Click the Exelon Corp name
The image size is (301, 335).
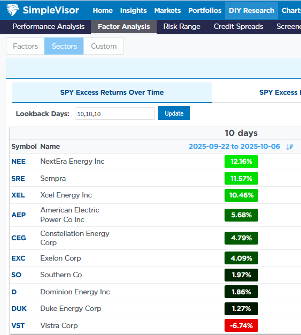[x=60, y=258]
